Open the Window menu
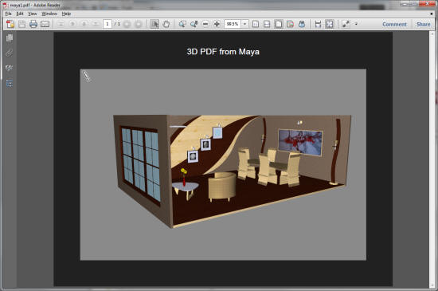Screen dimensions: 438x291 [49, 14]
